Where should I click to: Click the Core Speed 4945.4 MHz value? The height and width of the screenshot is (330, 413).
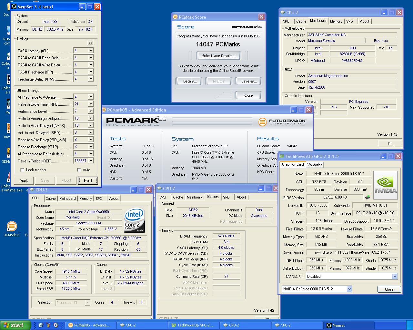click(71, 271)
